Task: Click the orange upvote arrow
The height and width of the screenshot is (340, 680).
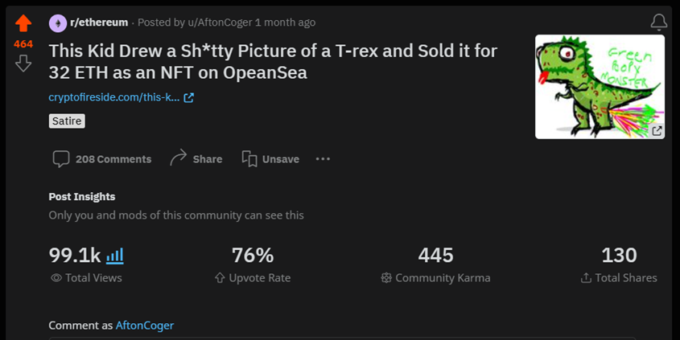Action: [23, 23]
